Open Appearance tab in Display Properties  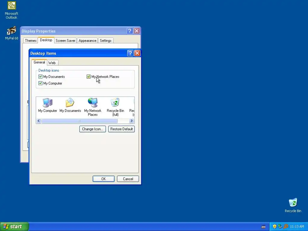(88, 41)
